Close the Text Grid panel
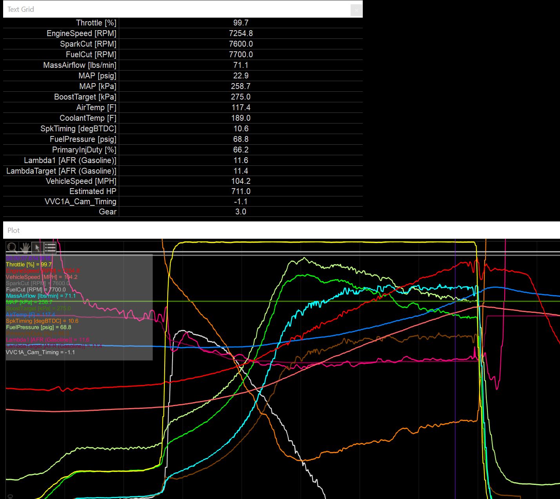Image resolution: width=560 pixels, height=499 pixels. (356, 10)
